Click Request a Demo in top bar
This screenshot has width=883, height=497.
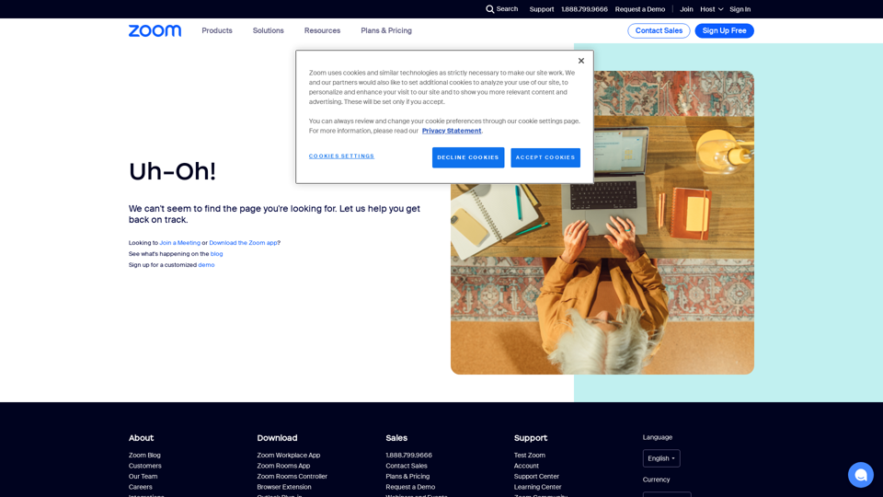640,9
